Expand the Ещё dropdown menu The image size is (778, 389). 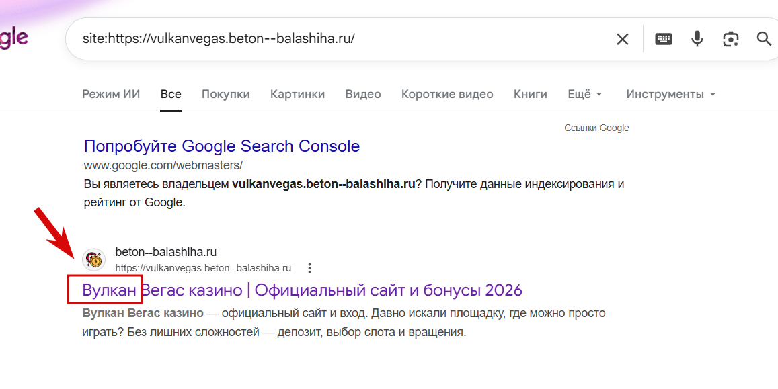pyautogui.click(x=584, y=94)
